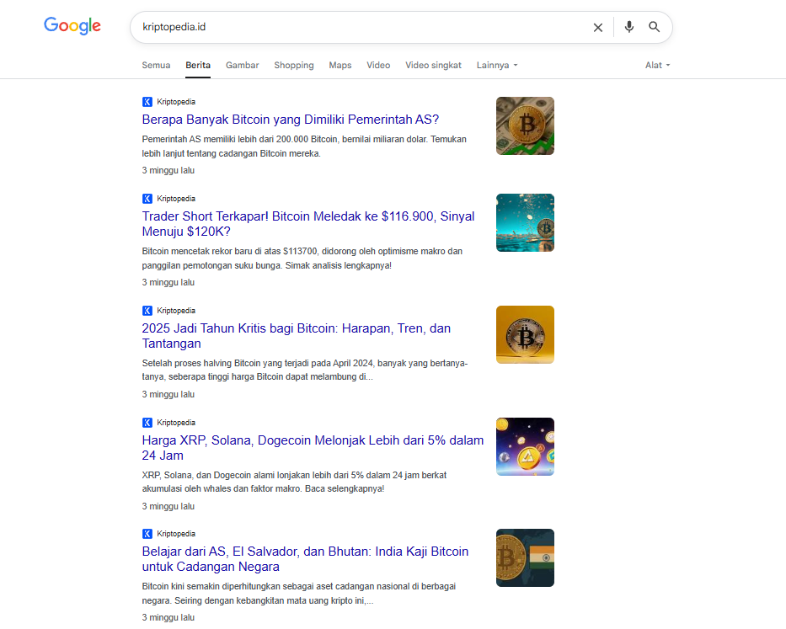Click Kriptopedia source name above Trader Short article
This screenshot has width=786, height=629.
[176, 199]
